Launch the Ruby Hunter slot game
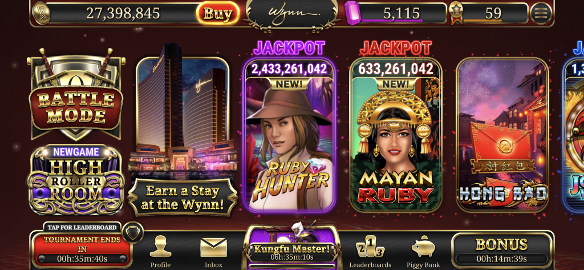This screenshot has height=270, width=584. (x=289, y=135)
